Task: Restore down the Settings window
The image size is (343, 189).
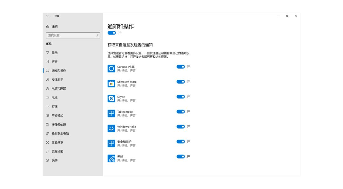Action: pos(287,16)
